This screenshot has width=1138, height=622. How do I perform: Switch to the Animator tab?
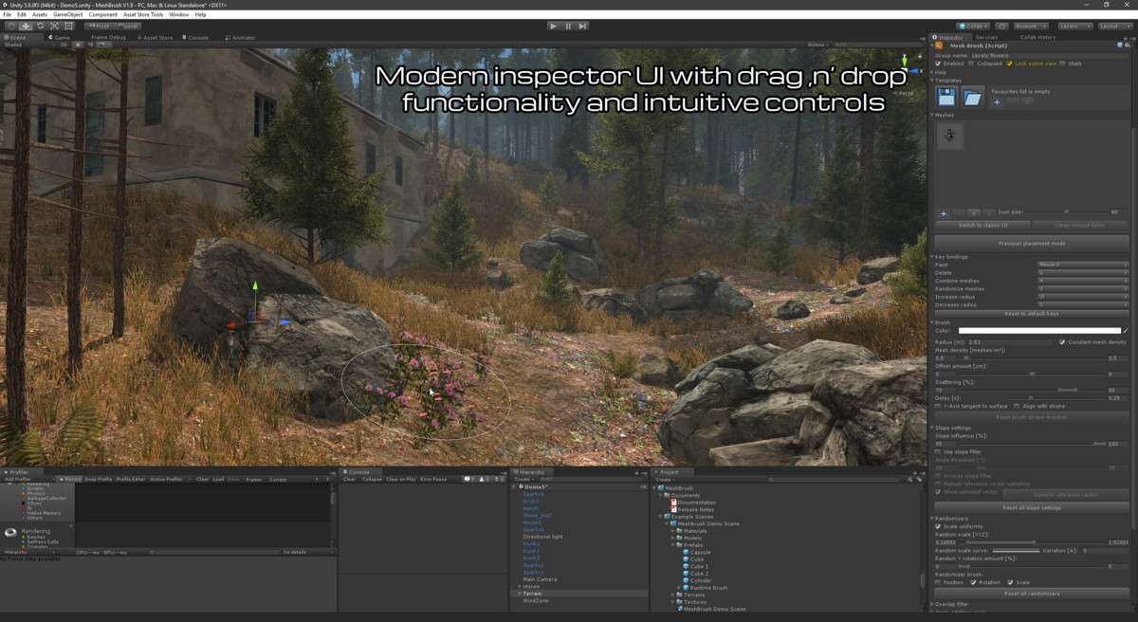point(241,37)
